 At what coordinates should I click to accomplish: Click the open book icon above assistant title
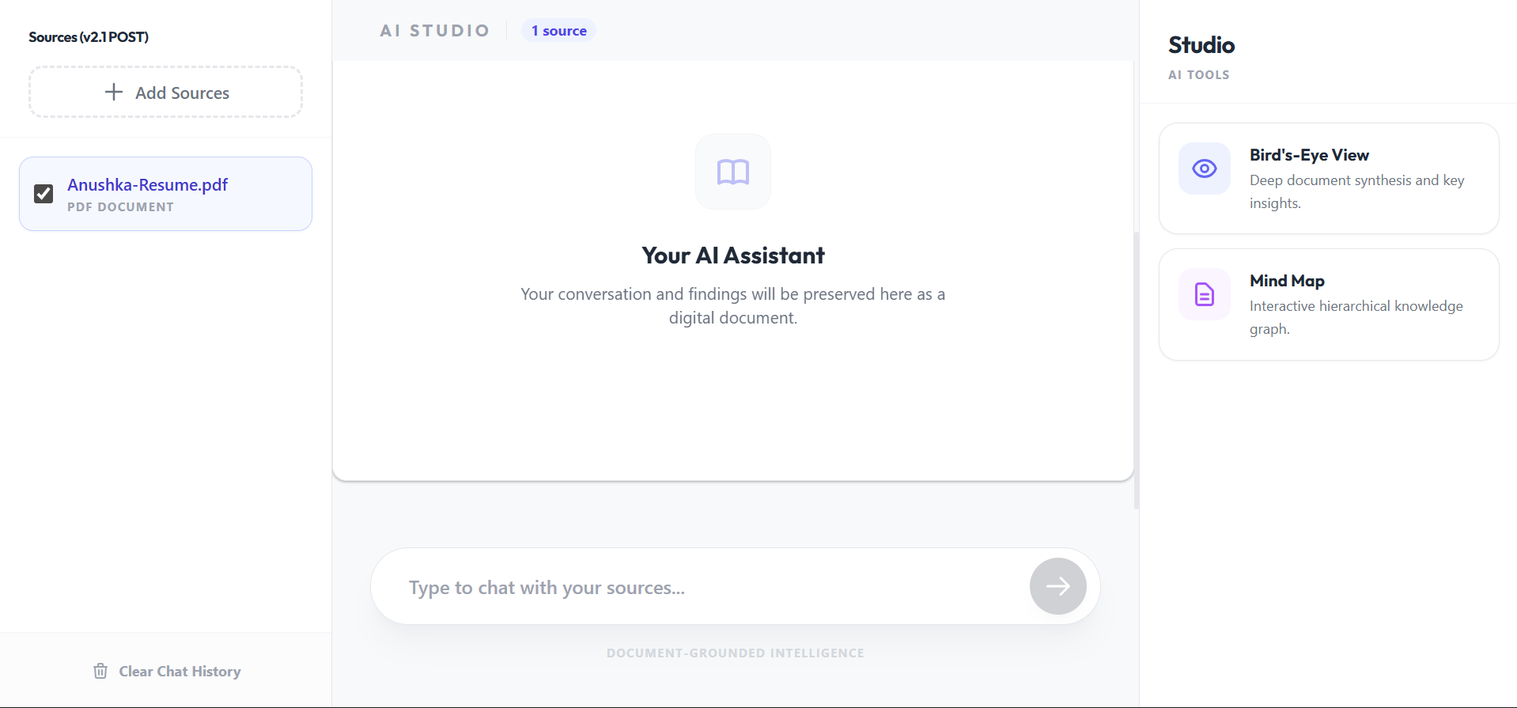point(732,172)
